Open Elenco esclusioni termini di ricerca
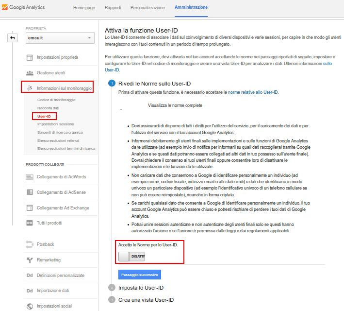This screenshot has height=311, width=344. (x=66, y=149)
